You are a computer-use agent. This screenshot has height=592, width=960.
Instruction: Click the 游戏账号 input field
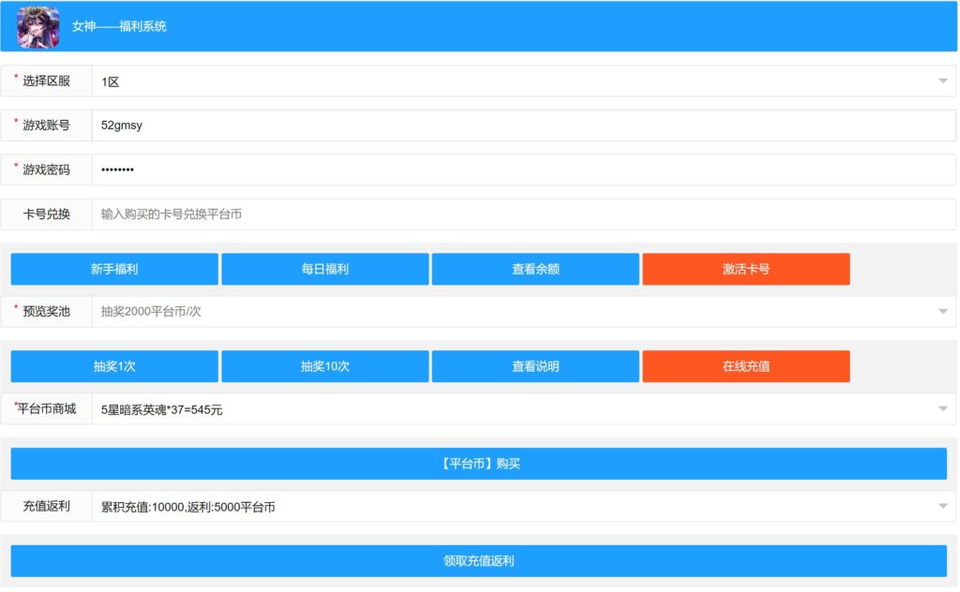(523, 126)
